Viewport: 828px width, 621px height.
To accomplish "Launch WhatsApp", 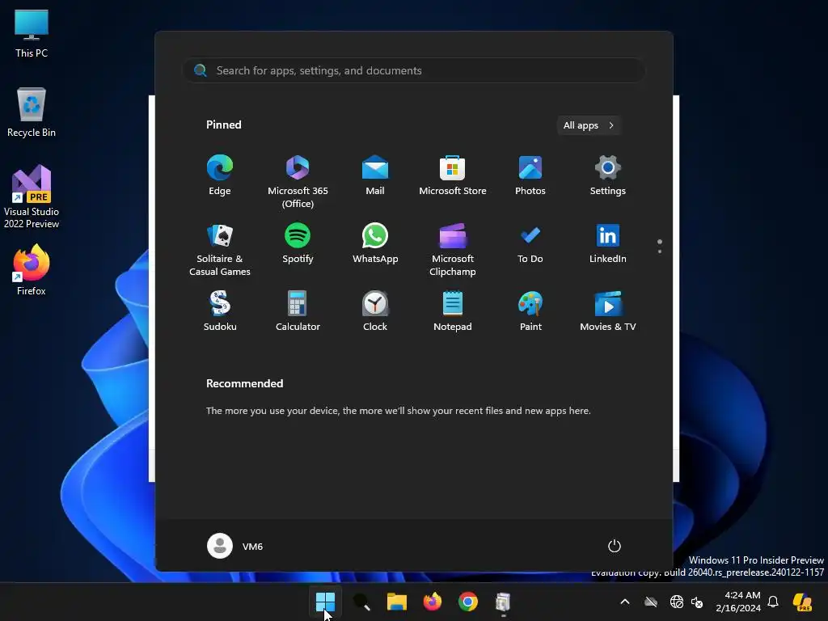I will click(x=375, y=243).
